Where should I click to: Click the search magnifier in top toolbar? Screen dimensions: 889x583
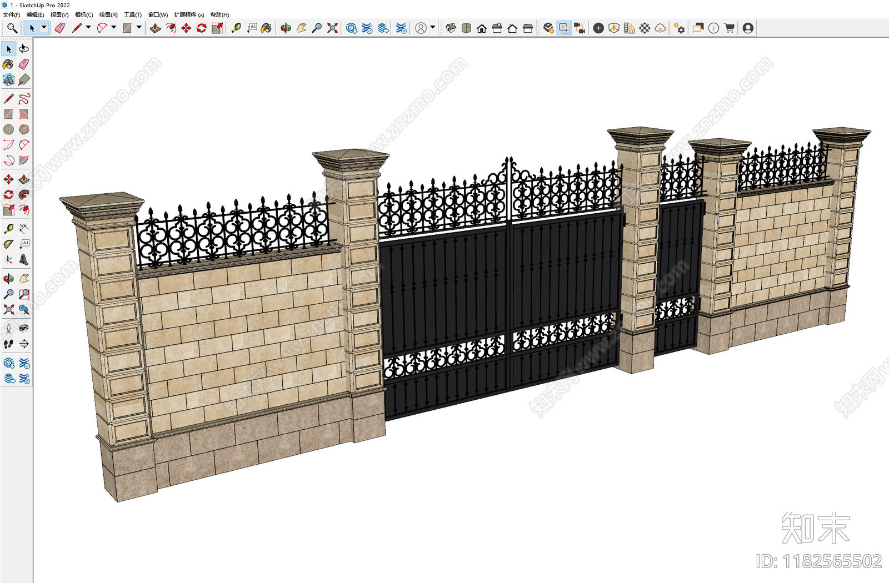pos(12,28)
